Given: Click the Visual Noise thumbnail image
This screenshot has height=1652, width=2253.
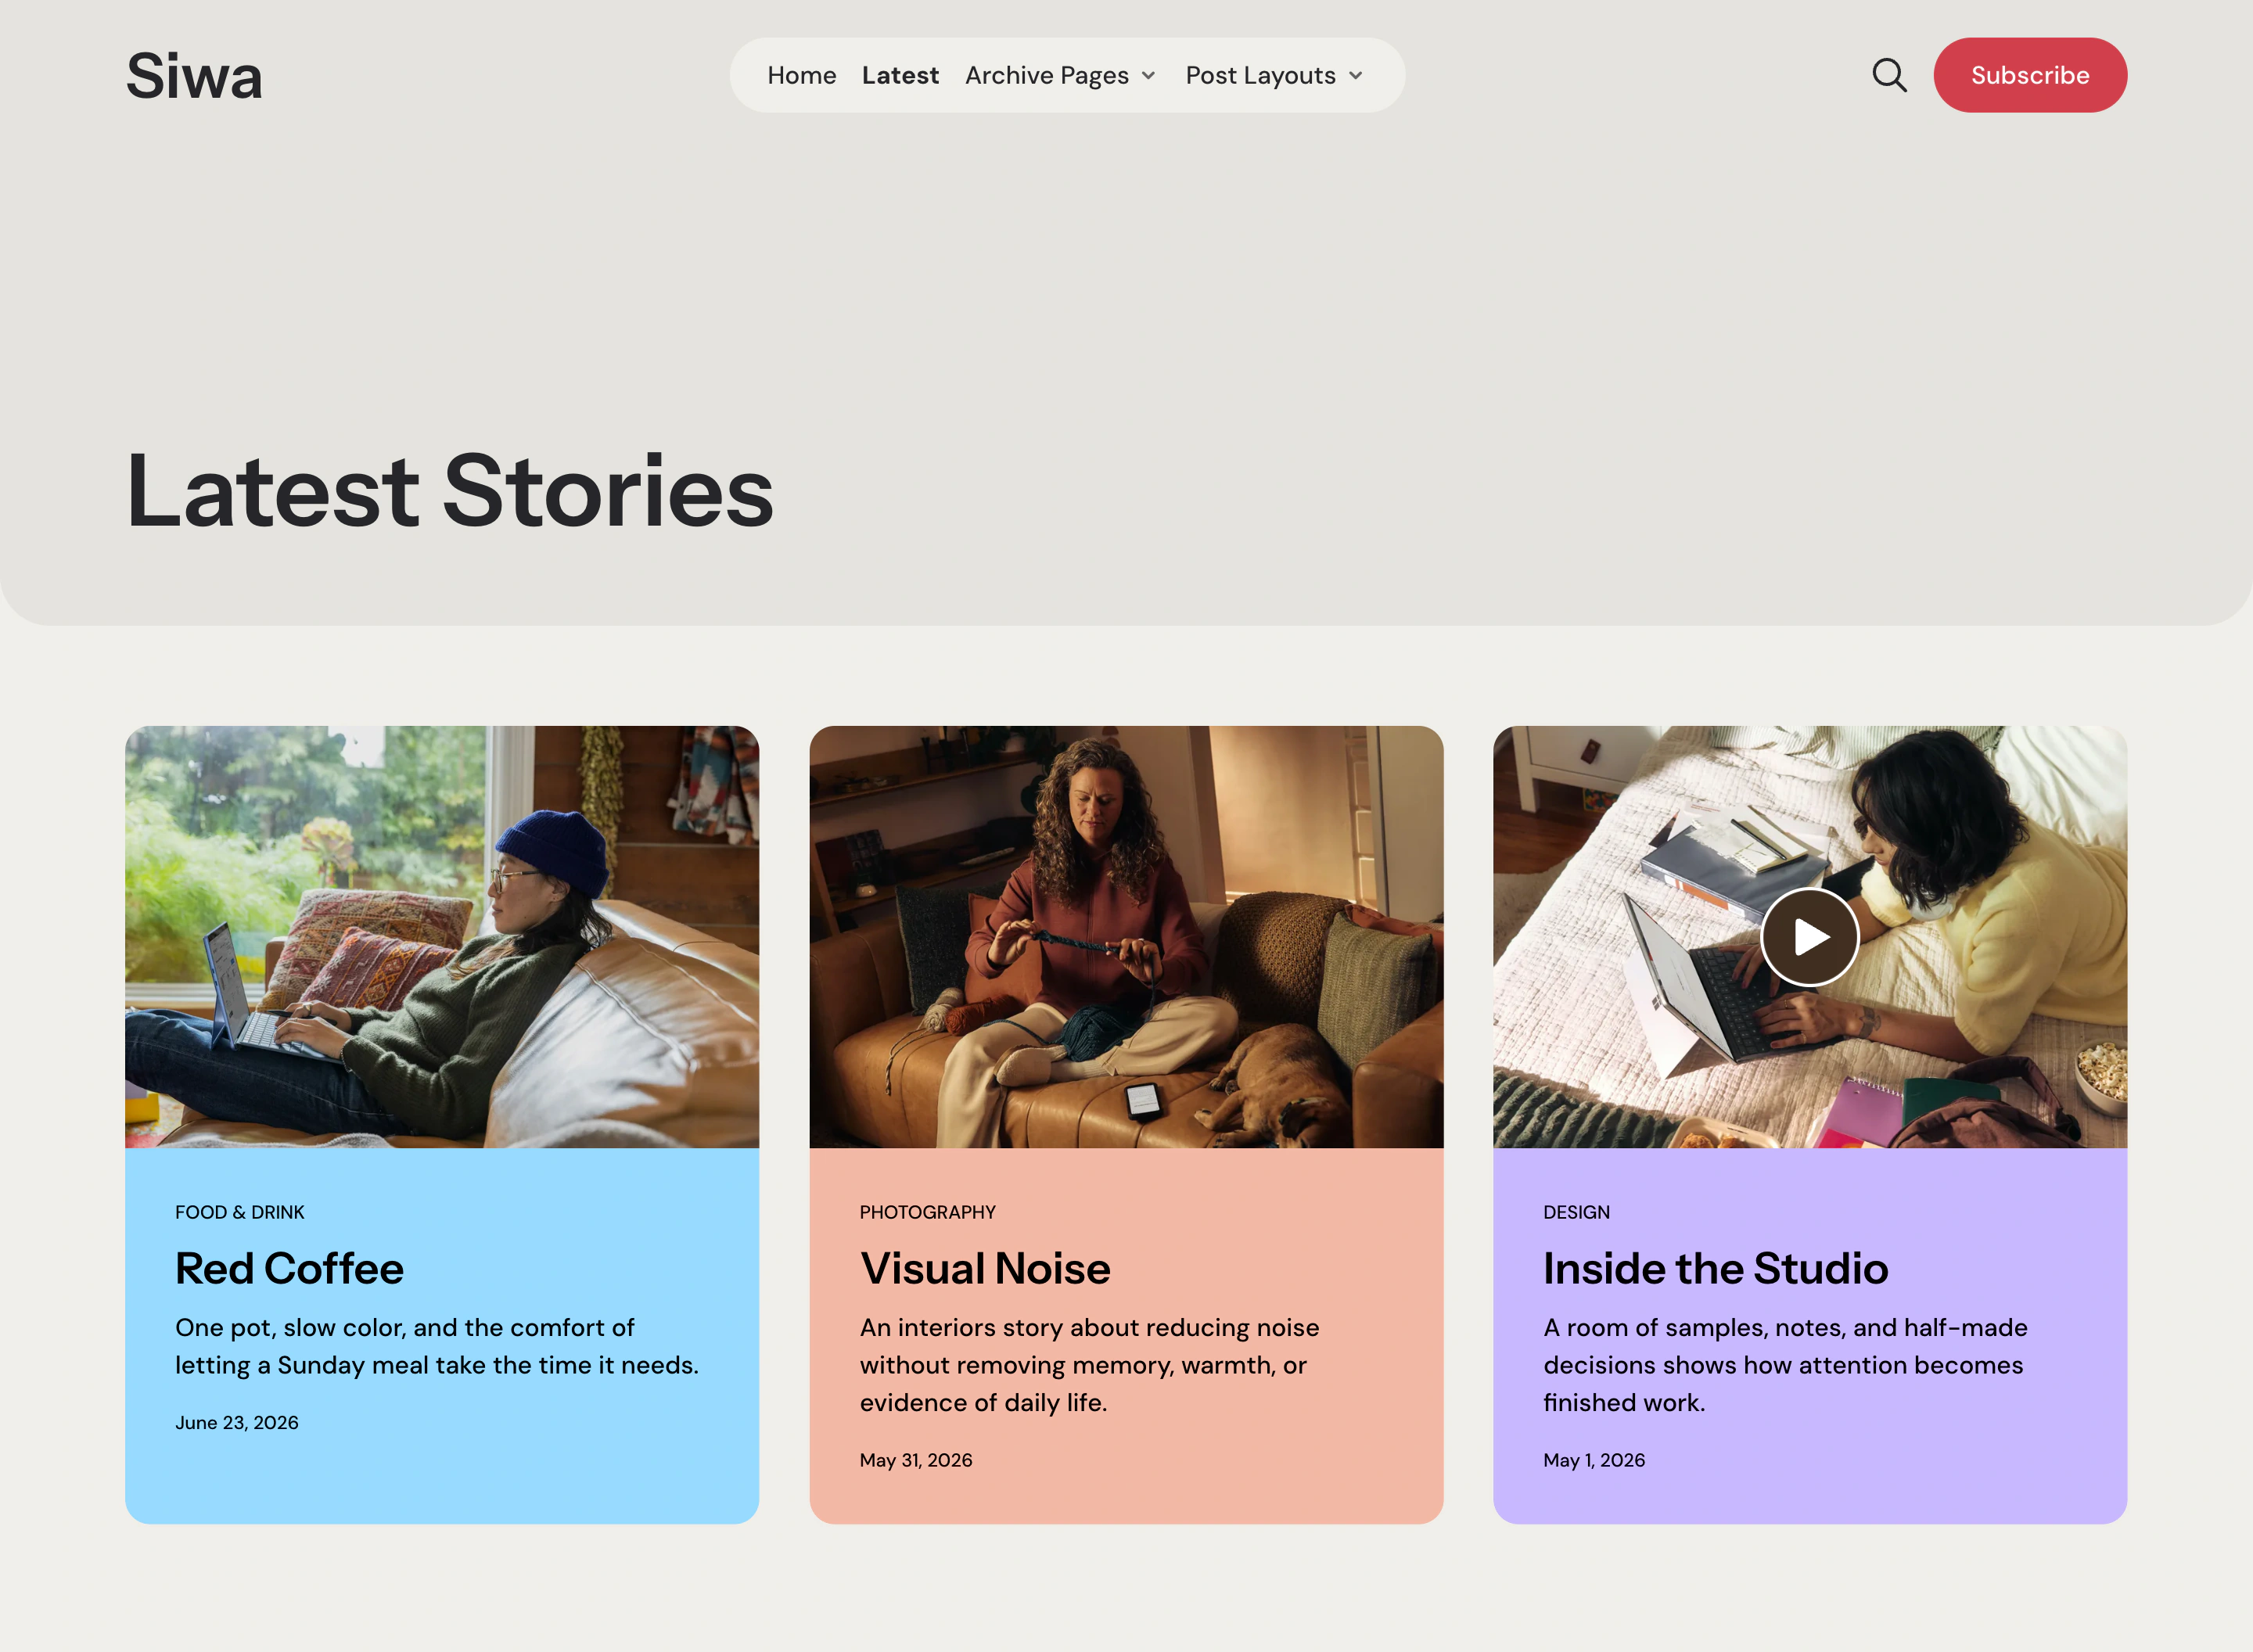Looking at the screenshot, I should 1126,937.
